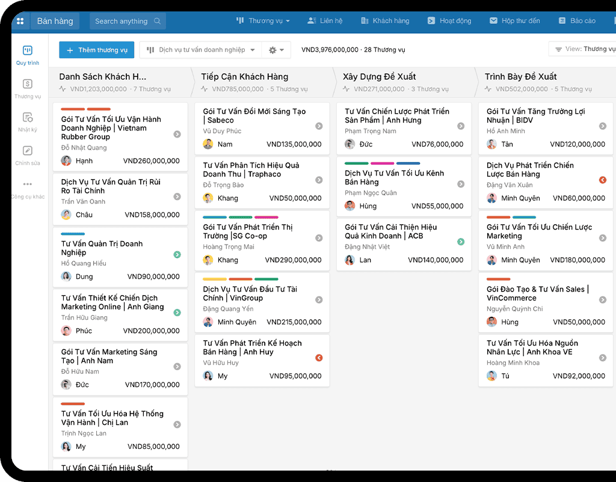Open the Hoạt động section
Image resolution: width=616 pixels, height=482 pixels.
coord(449,20)
